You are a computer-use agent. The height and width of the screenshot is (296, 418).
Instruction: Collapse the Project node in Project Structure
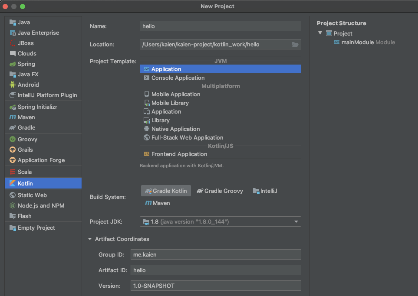coord(320,33)
